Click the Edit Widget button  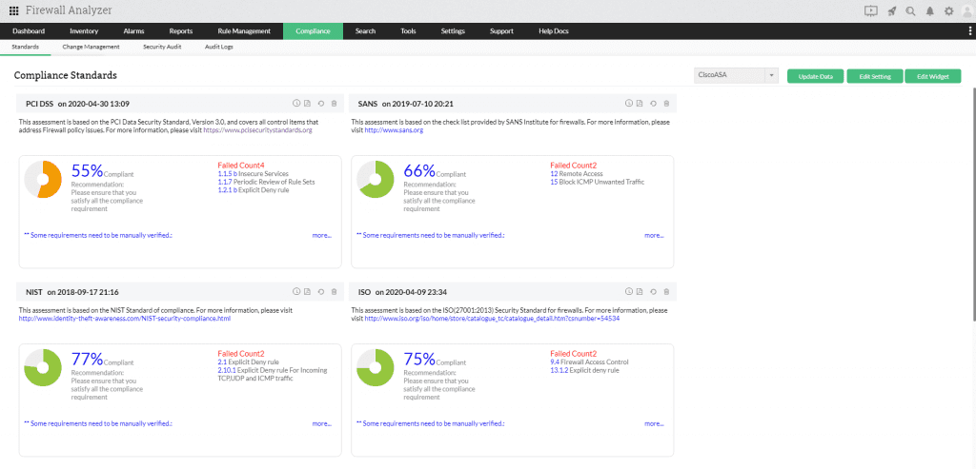point(932,76)
